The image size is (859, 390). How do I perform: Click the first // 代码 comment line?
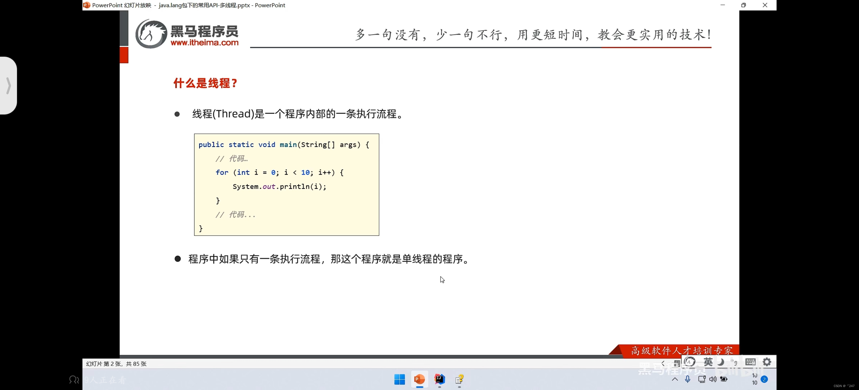tap(231, 158)
